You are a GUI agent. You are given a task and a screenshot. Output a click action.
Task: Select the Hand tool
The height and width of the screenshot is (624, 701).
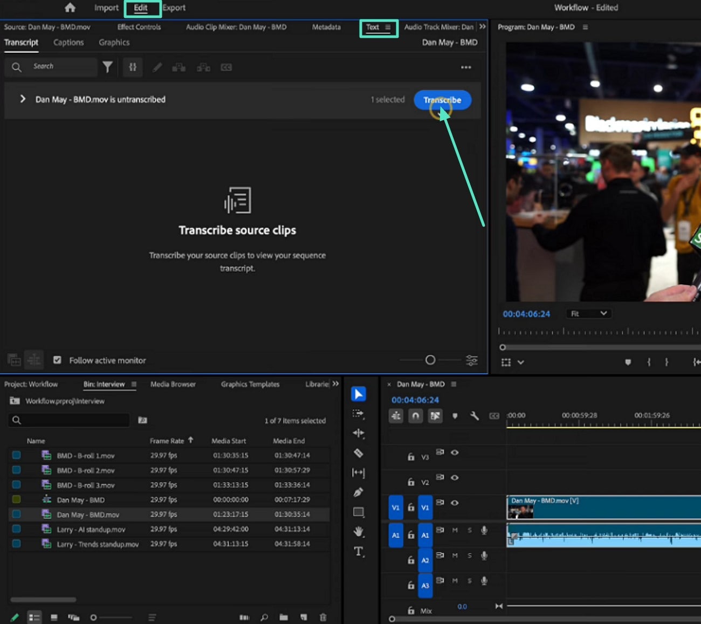point(358,531)
